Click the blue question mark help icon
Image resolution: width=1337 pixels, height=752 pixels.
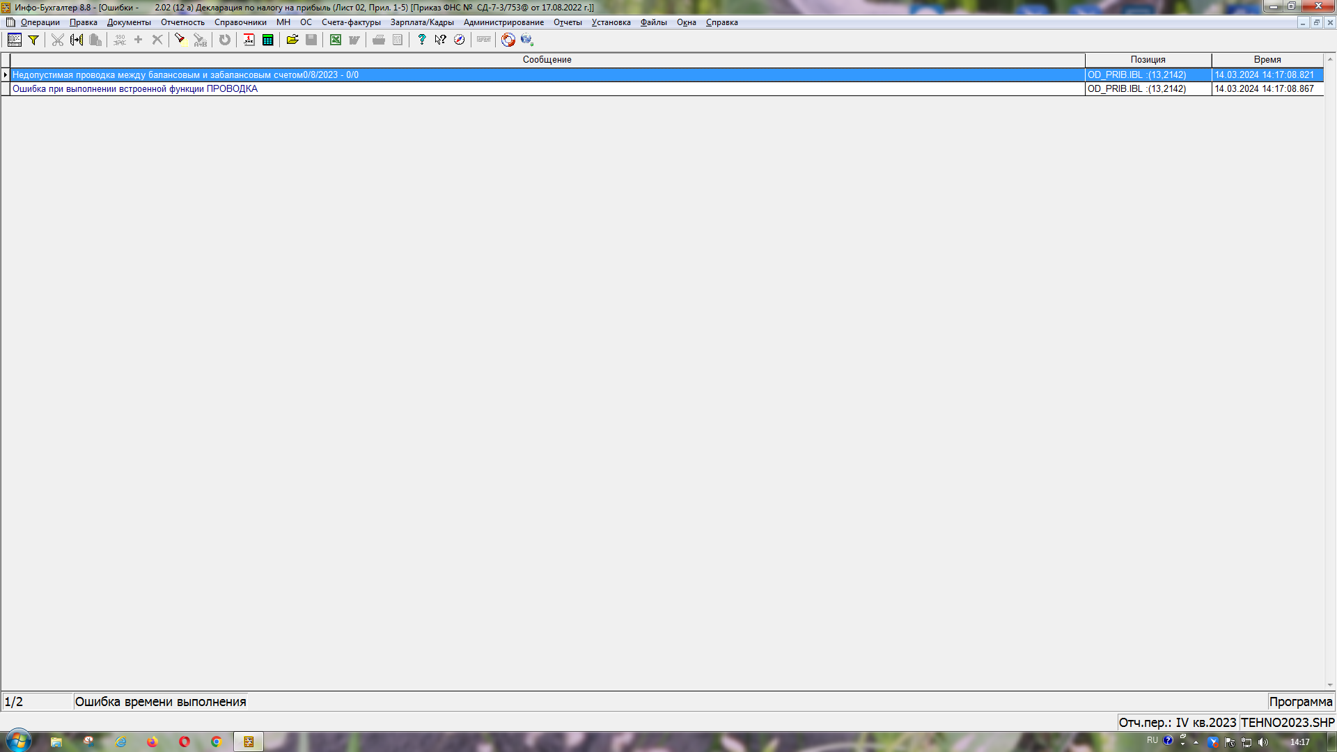pyautogui.click(x=421, y=40)
